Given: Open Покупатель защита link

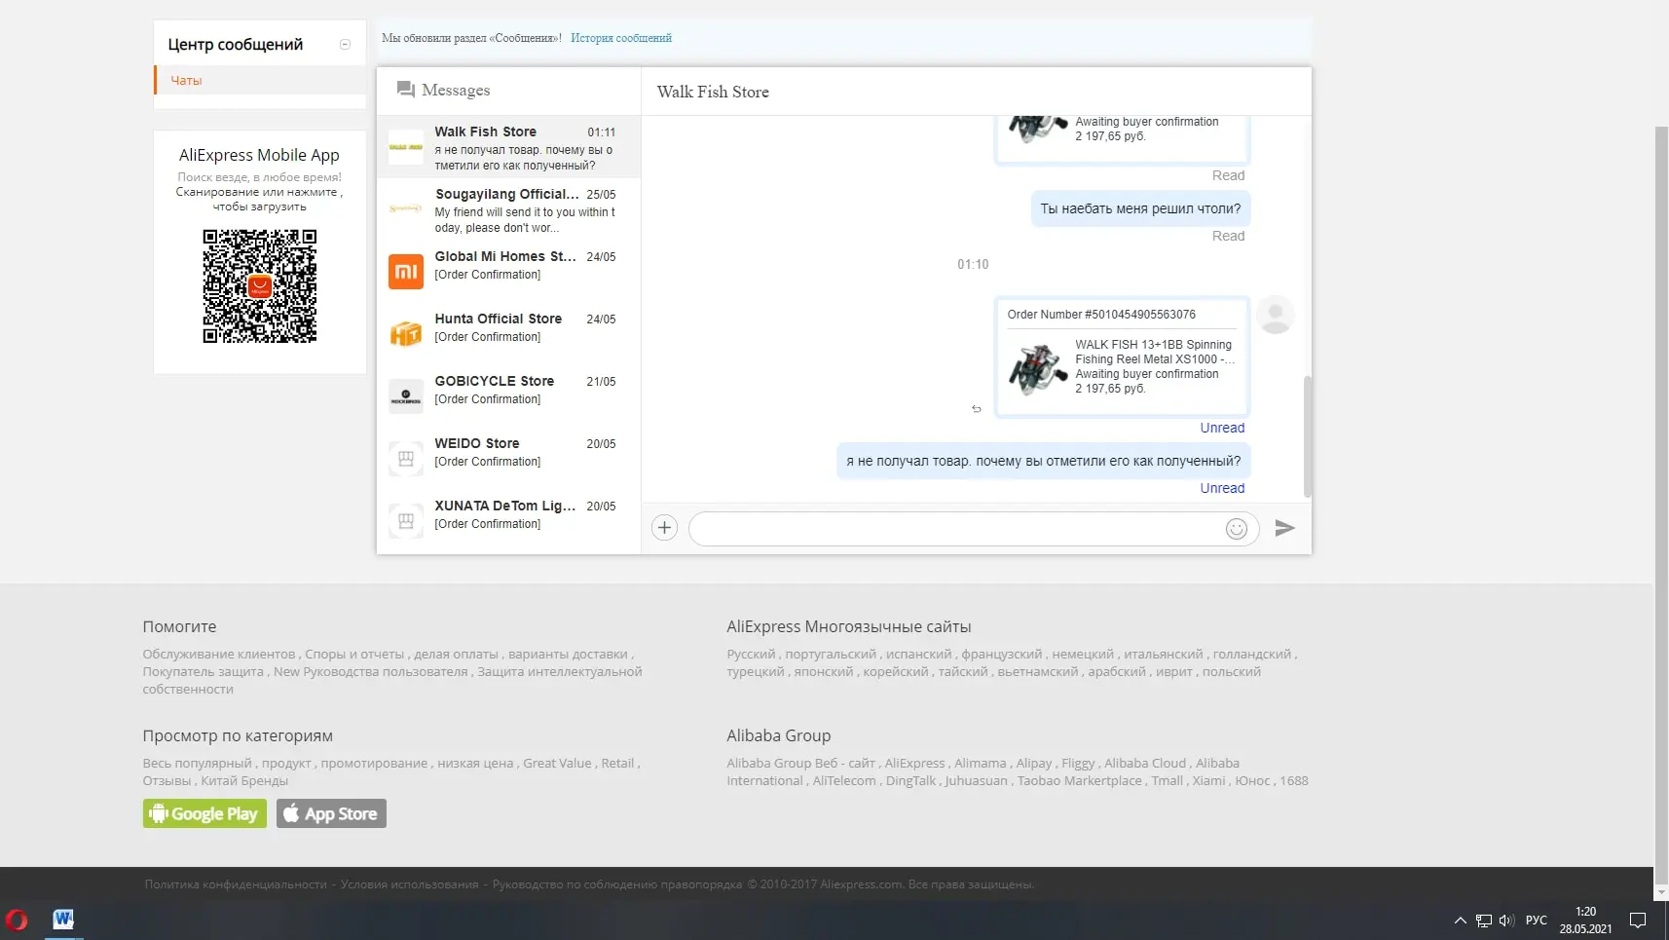Looking at the screenshot, I should 204,672.
